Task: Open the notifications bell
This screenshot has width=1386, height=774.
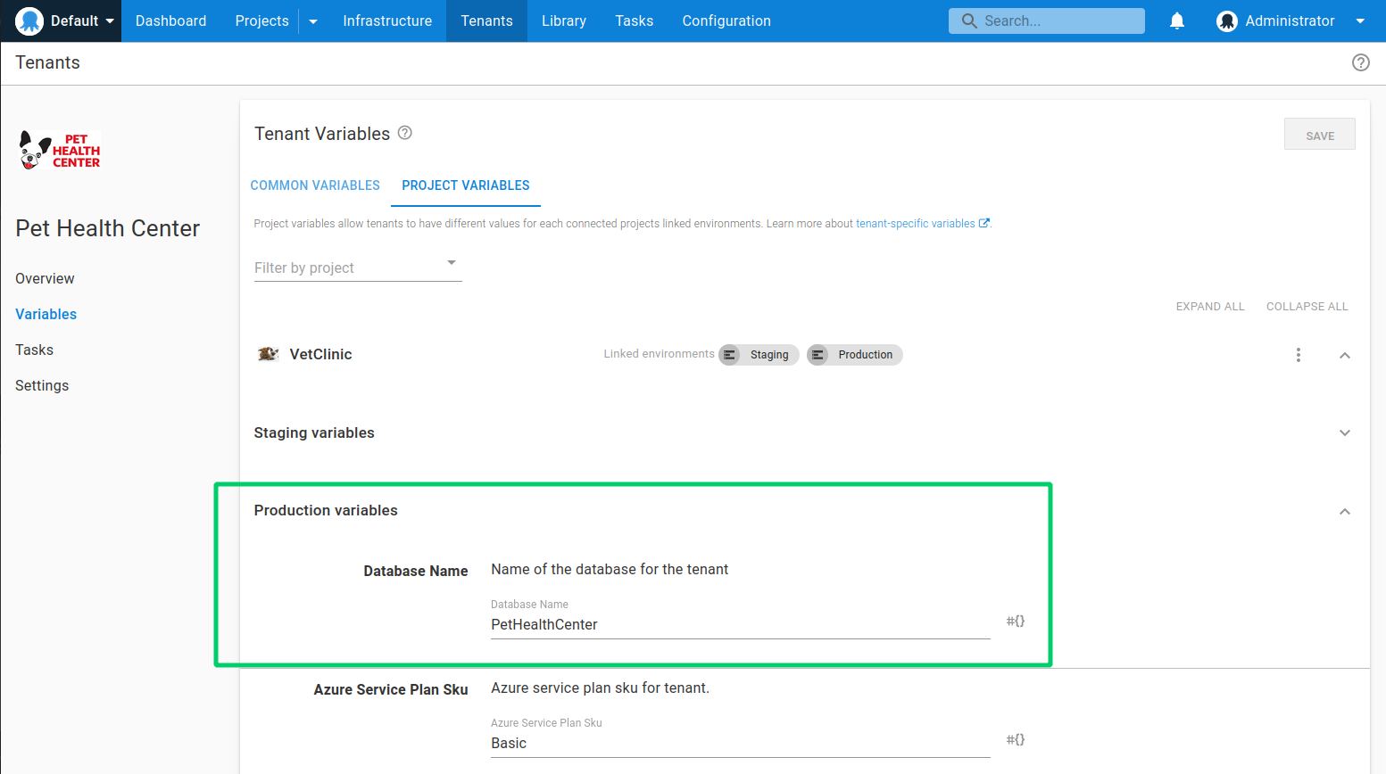Action: pos(1176,21)
